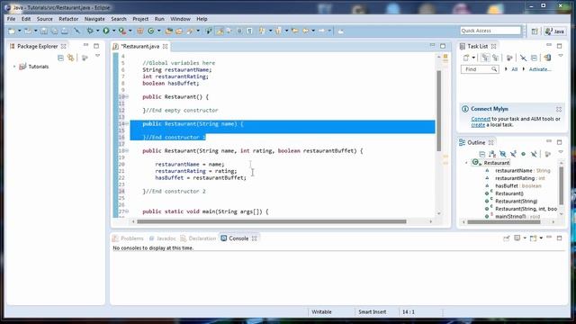
Task: Minimize the Package Explorer view
Action: (x=85, y=45)
